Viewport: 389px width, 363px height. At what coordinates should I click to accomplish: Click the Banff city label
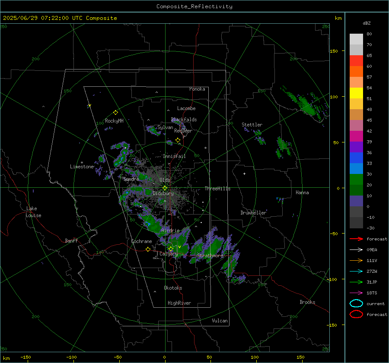71,240
